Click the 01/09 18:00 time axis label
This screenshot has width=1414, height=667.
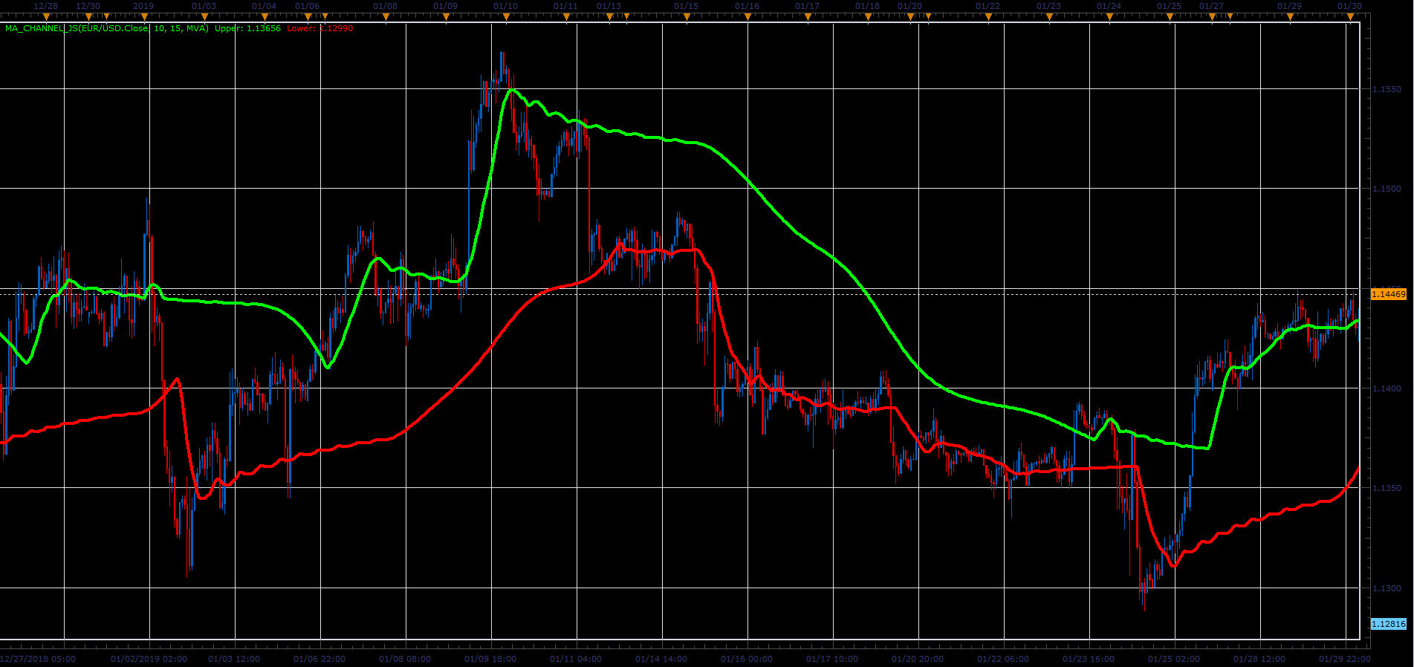[x=490, y=659]
